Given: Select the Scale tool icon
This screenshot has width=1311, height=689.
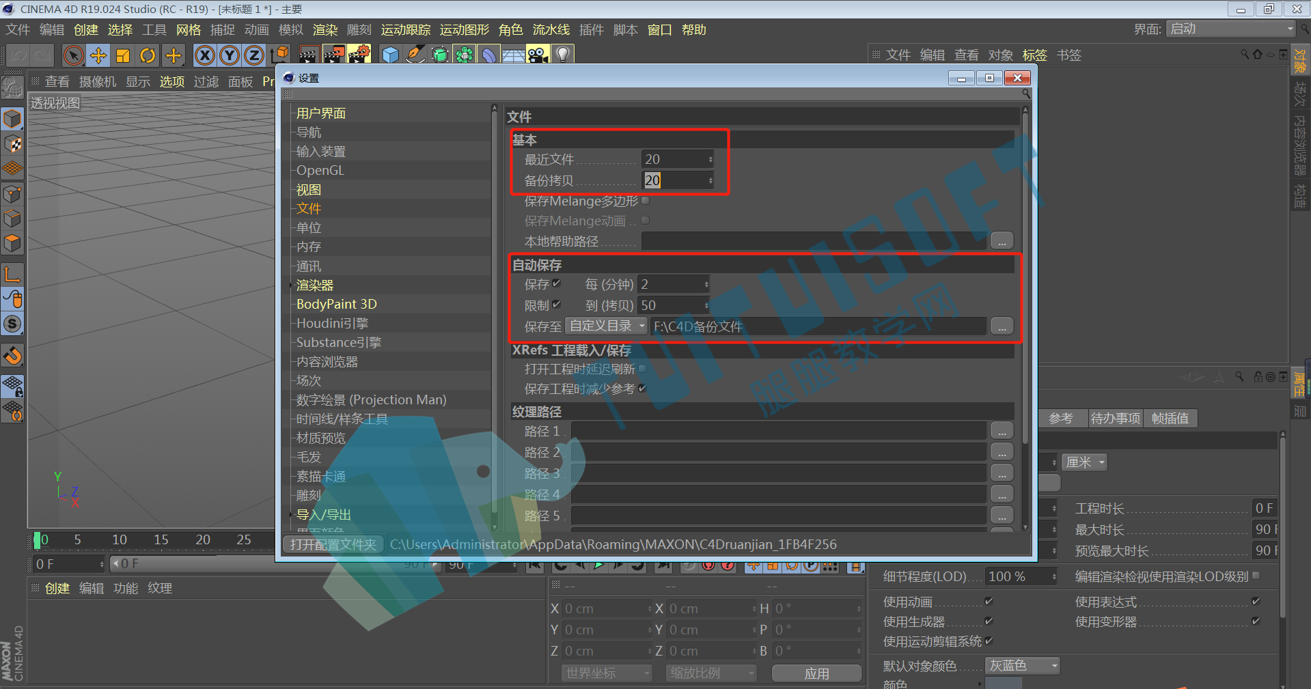Looking at the screenshot, I should pos(123,55).
